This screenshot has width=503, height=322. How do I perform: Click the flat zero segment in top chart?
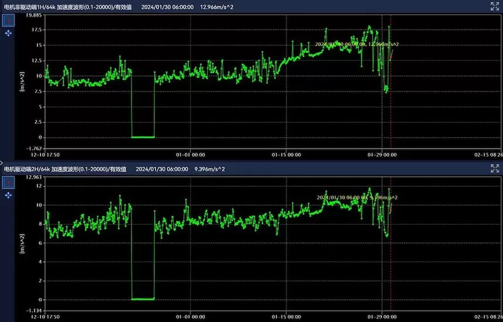(x=143, y=137)
